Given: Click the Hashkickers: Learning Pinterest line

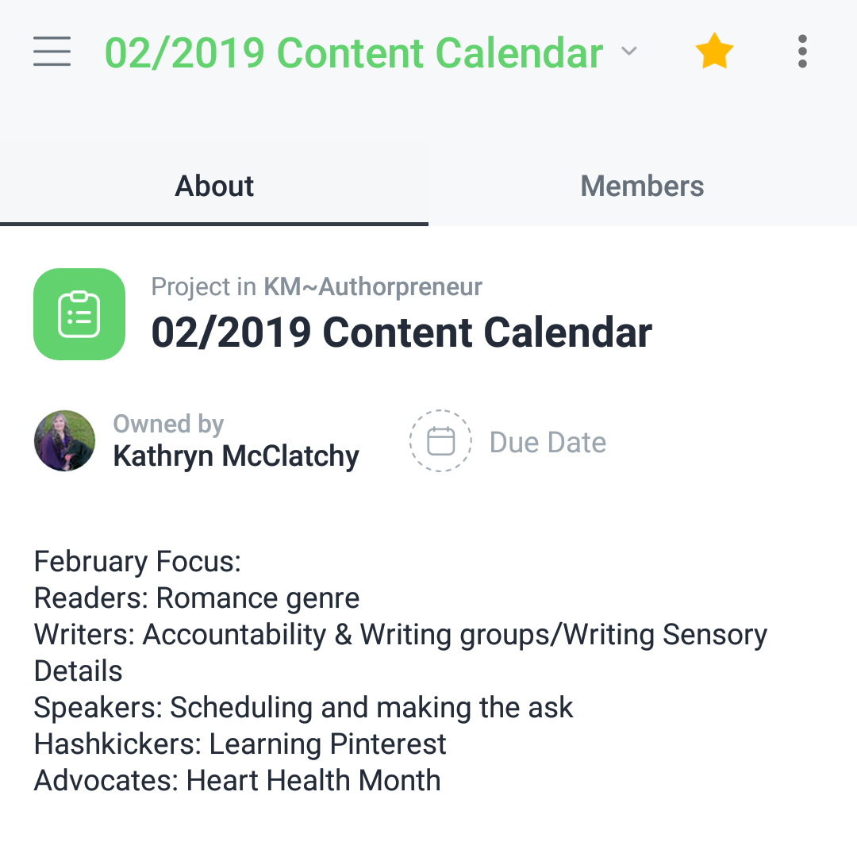Looking at the screenshot, I should (x=240, y=744).
